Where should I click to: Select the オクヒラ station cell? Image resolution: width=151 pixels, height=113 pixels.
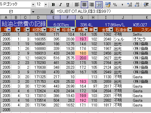pyautogui.click(x=142, y=39)
